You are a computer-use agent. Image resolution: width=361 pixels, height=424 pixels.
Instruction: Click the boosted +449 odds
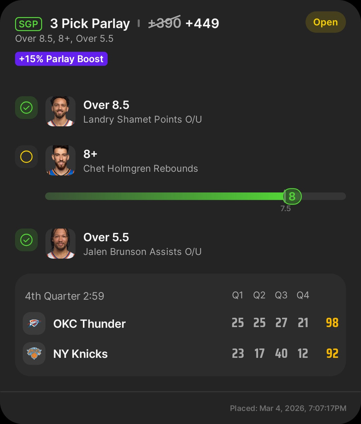(x=202, y=23)
